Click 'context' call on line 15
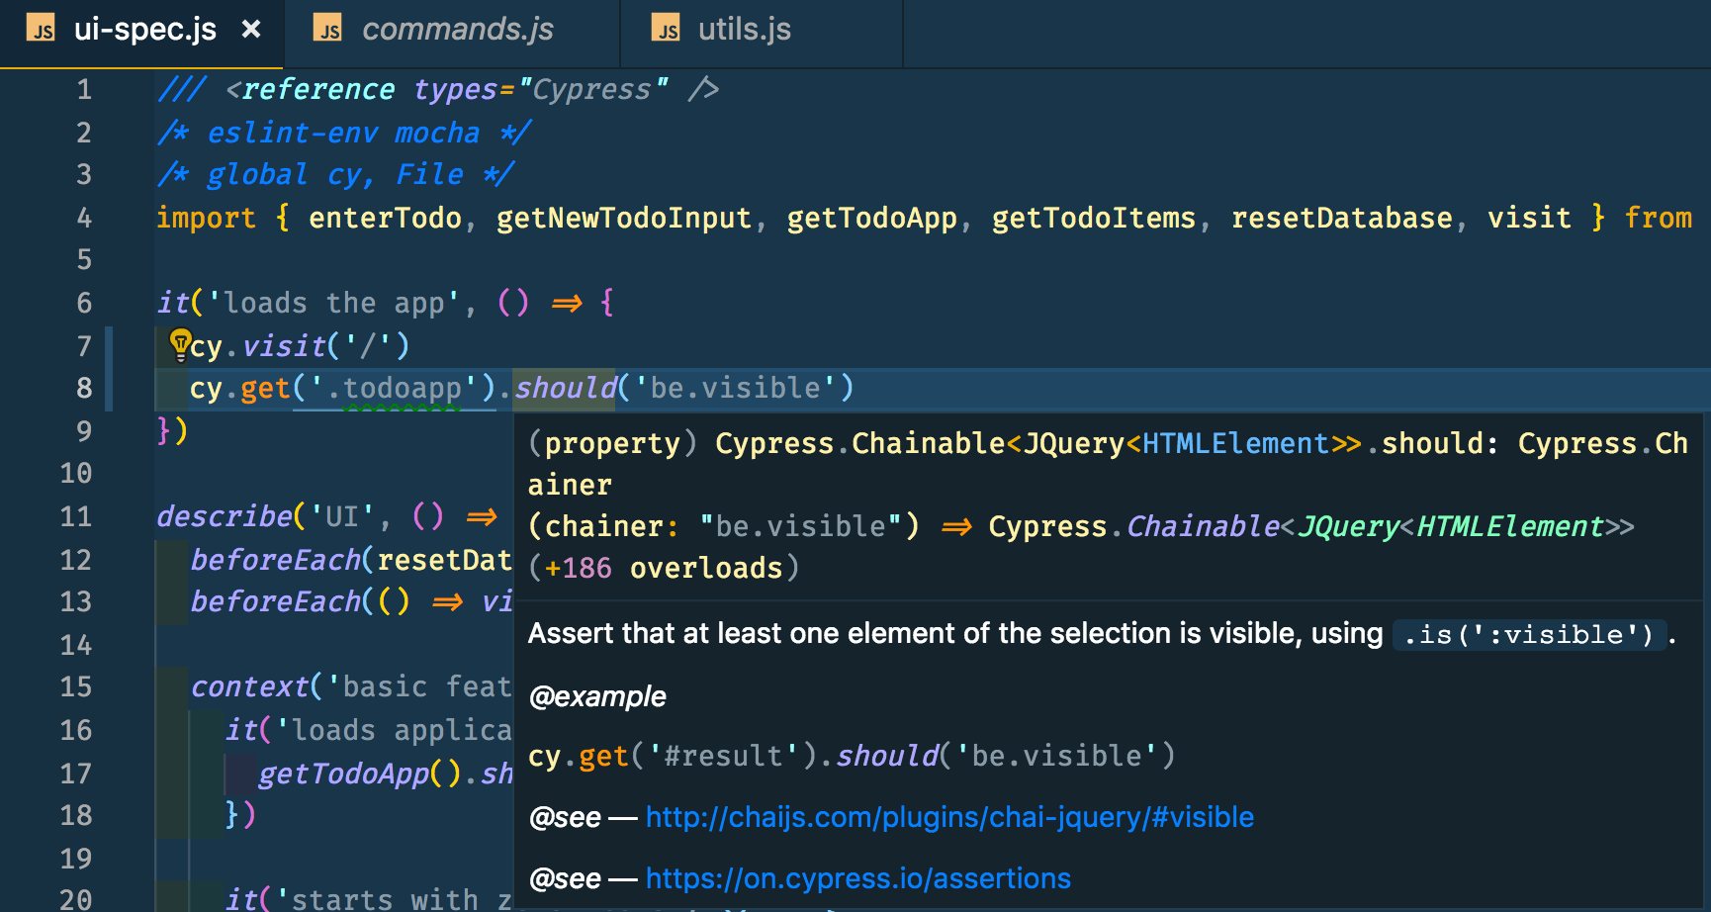 pyautogui.click(x=249, y=686)
